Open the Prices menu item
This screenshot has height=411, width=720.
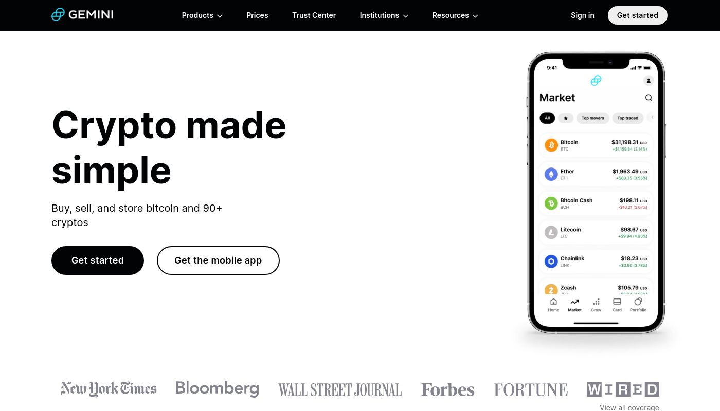257,15
